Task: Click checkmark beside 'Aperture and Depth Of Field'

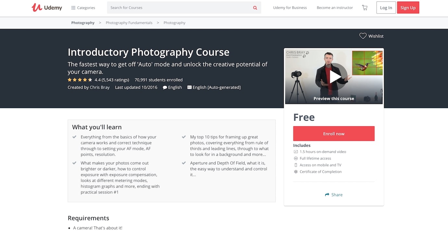Action: click(x=184, y=163)
